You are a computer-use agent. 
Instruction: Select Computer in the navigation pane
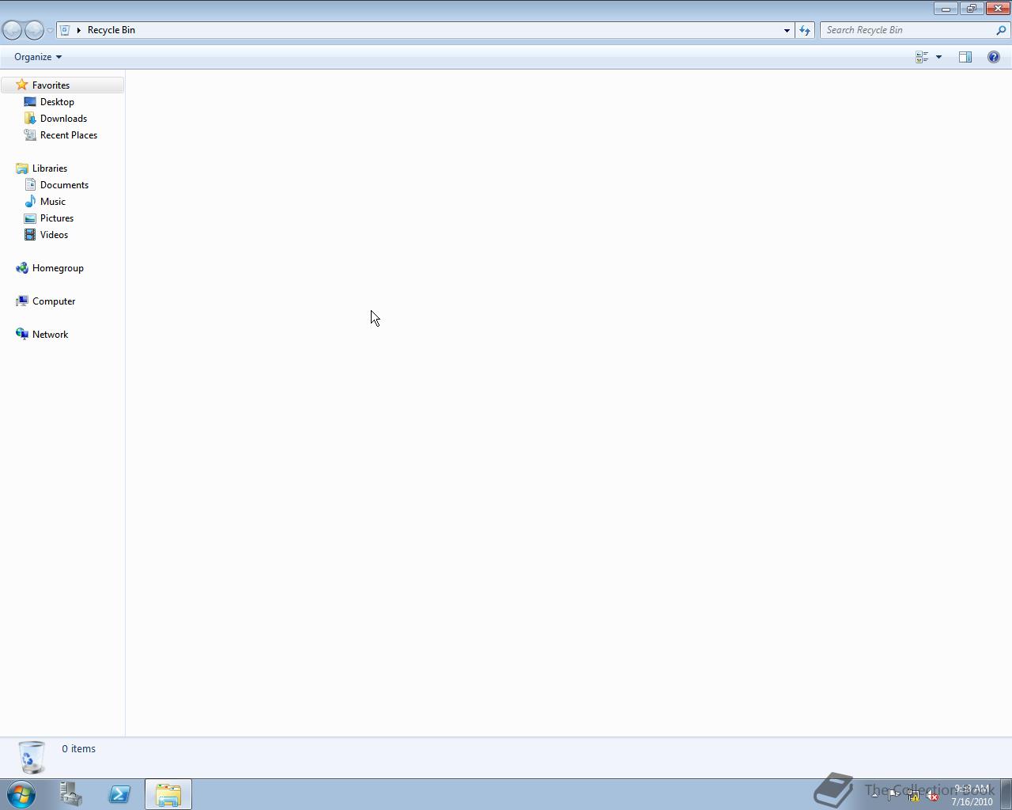pyautogui.click(x=54, y=301)
